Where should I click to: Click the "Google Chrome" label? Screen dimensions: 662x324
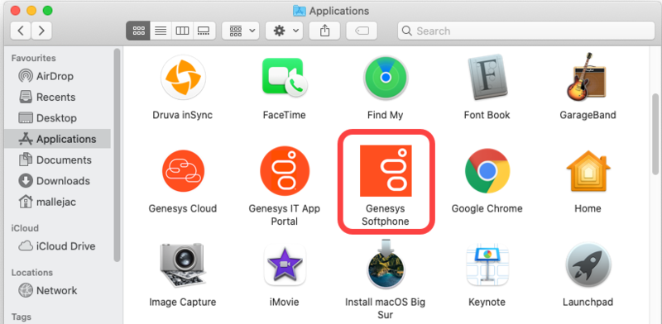point(487,208)
